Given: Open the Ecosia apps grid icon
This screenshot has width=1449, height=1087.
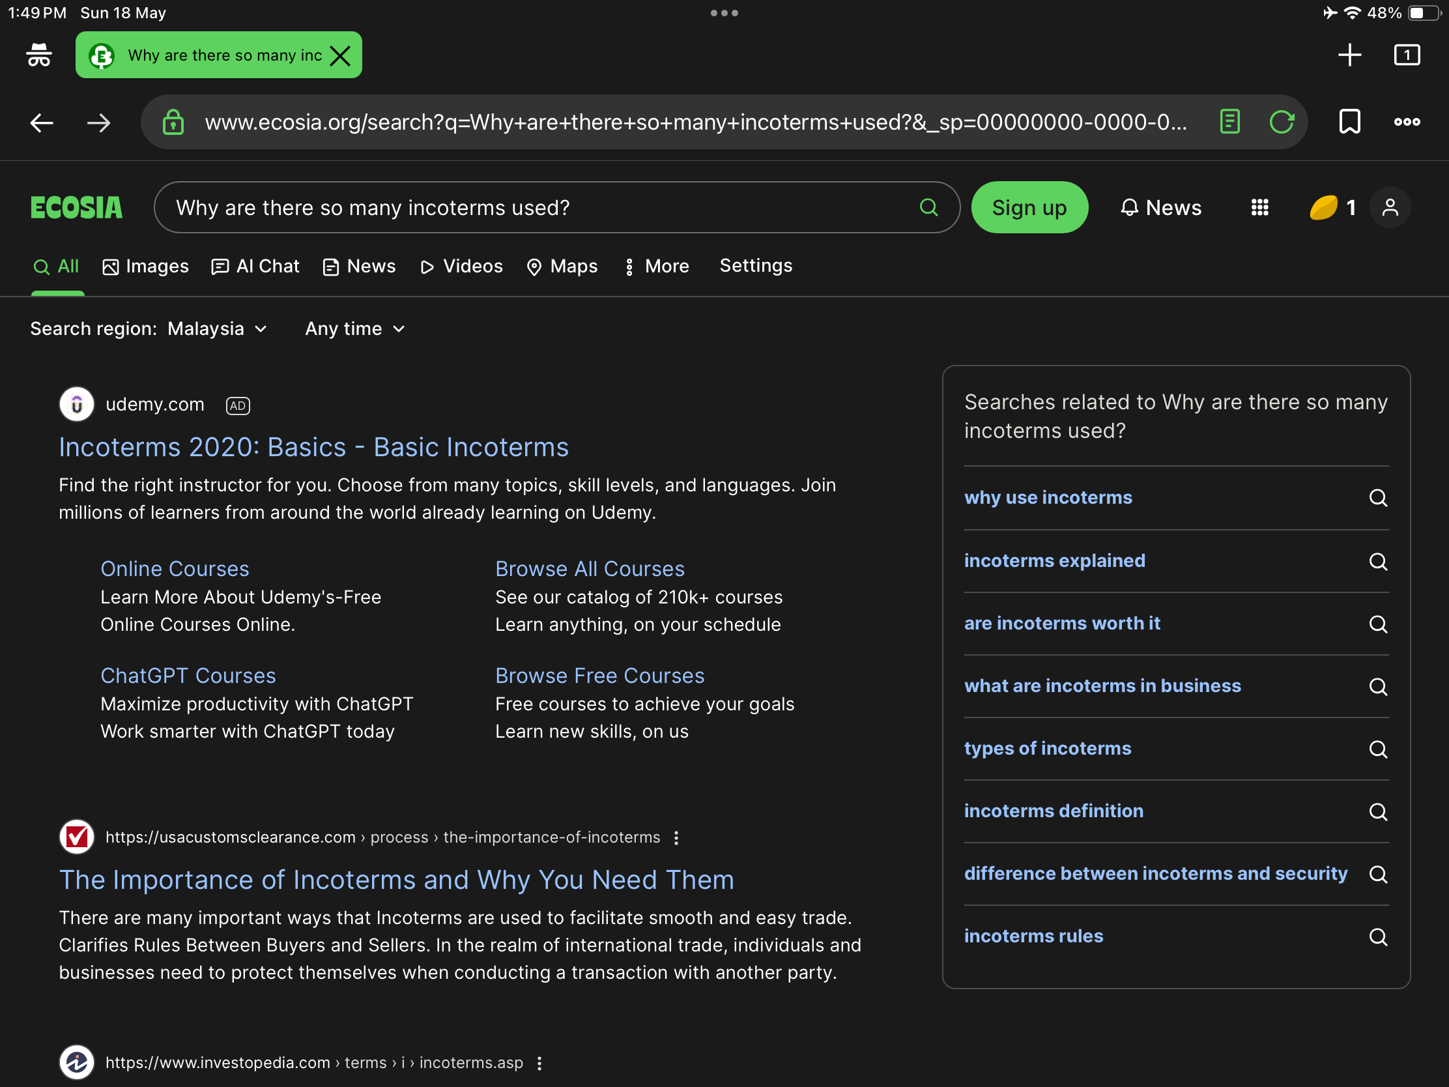Looking at the screenshot, I should (1259, 208).
